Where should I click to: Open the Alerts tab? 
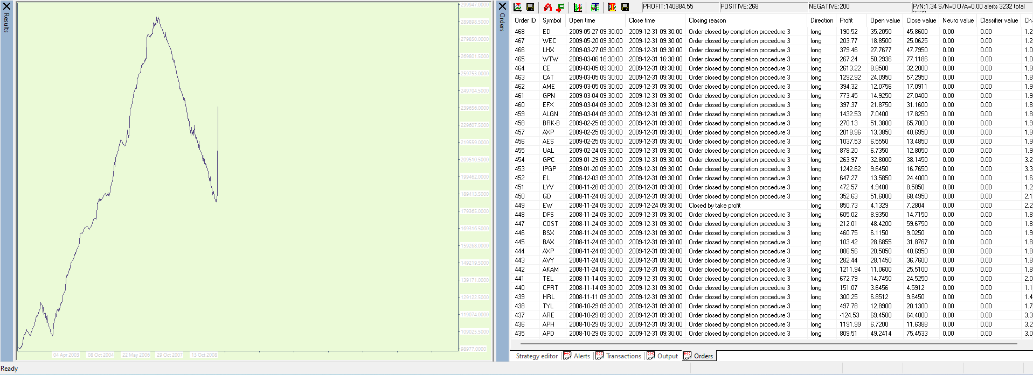tap(581, 356)
